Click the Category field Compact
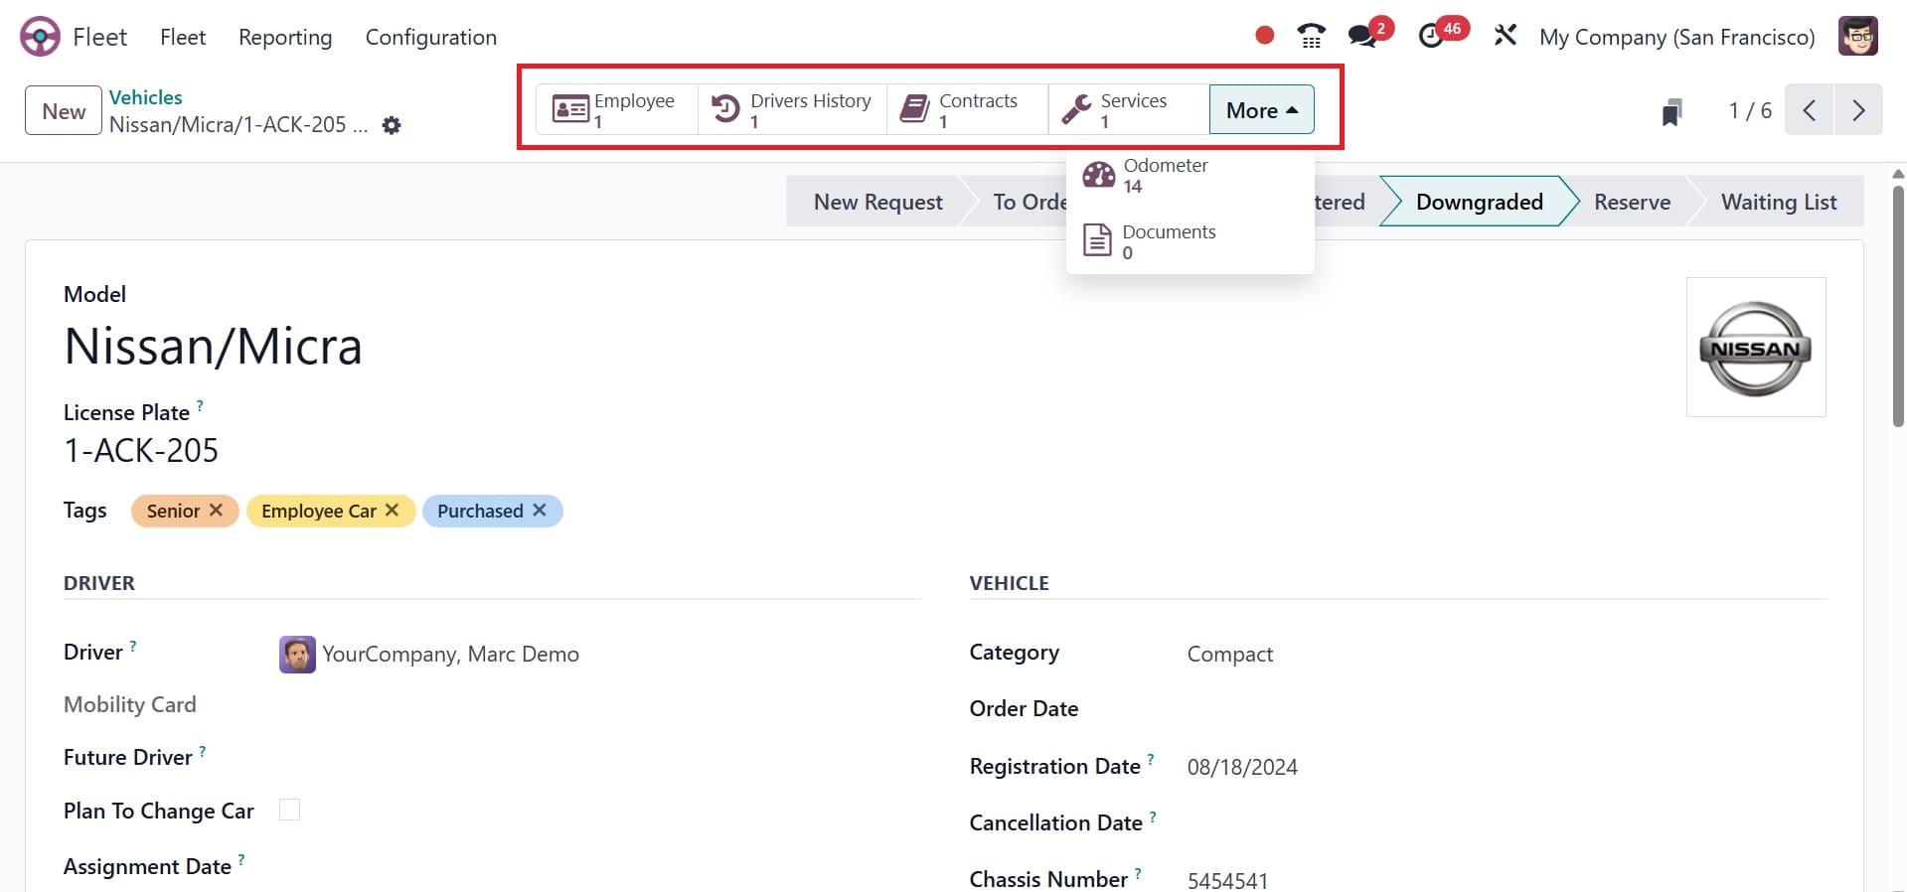 (x=1229, y=654)
